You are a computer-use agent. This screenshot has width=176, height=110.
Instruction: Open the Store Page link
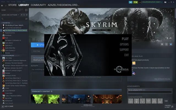tap(37, 51)
